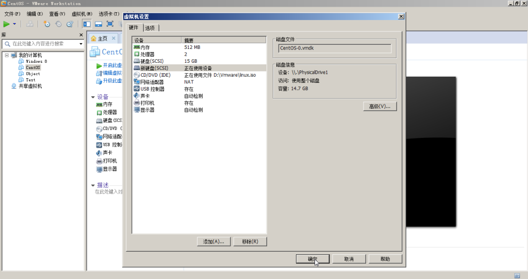Toggle the library sidebar view icon
The image size is (528, 279).
coord(87,24)
